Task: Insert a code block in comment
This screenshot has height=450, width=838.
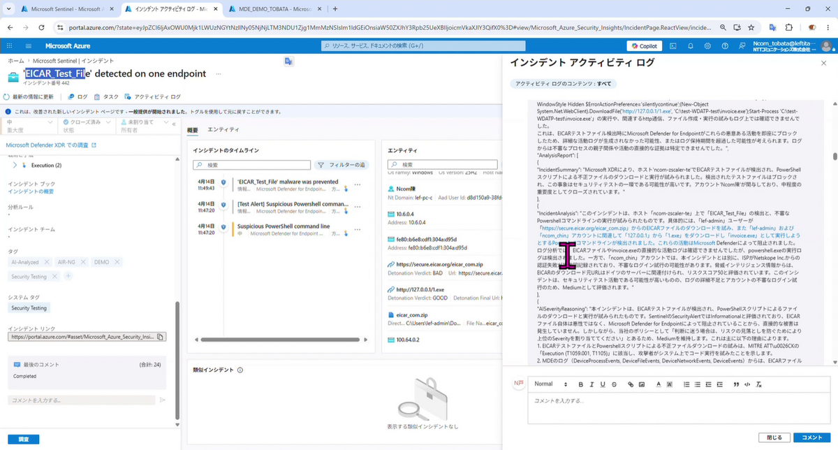Action: (x=747, y=384)
